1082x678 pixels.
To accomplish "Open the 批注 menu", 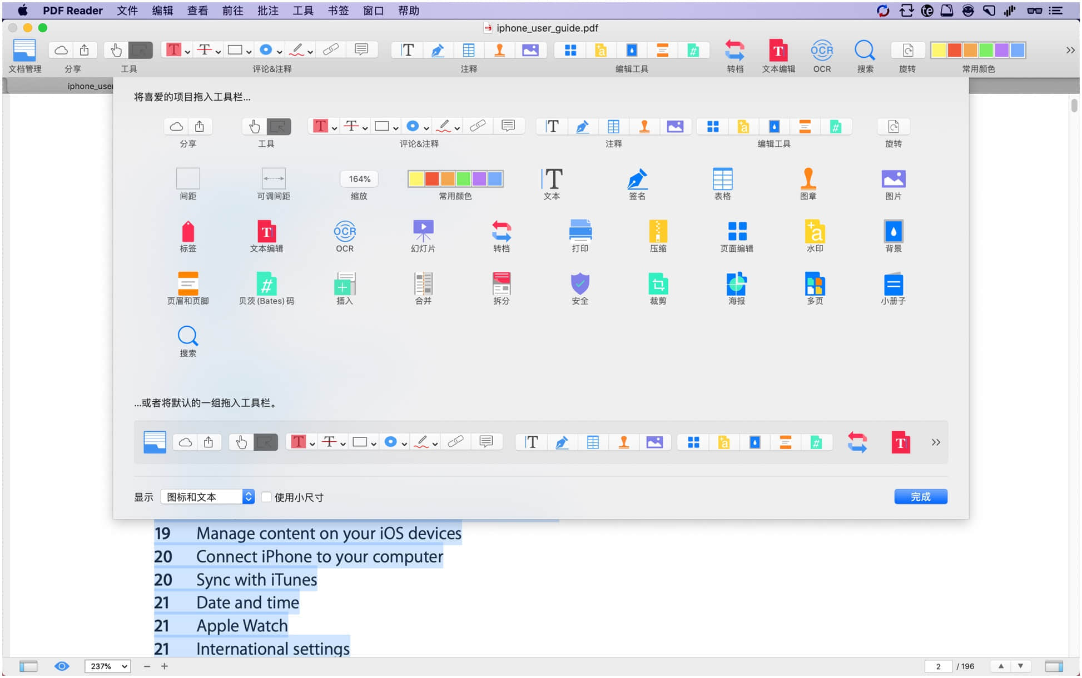I will click(x=268, y=11).
